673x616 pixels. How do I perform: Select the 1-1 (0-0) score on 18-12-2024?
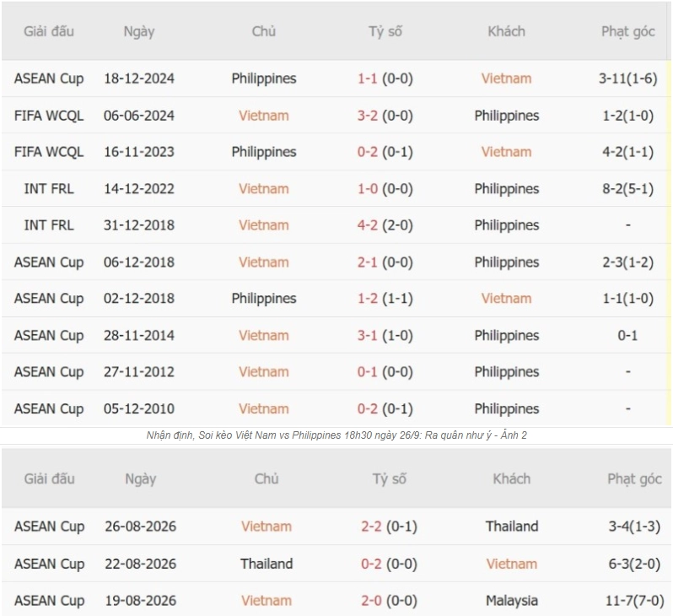(385, 78)
